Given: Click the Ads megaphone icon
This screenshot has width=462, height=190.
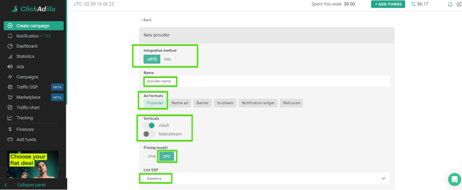Looking at the screenshot, I should tap(10, 67).
